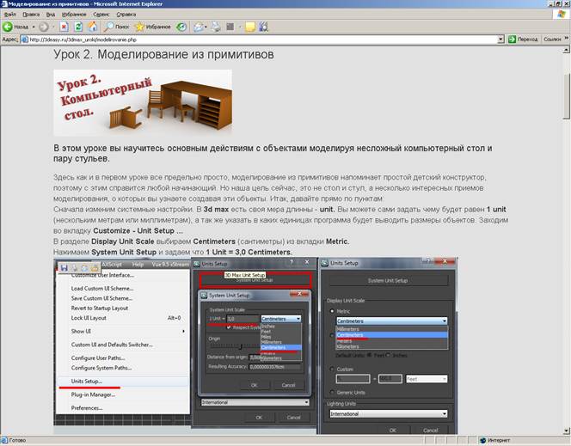Click the page icon in address bar
The height and width of the screenshot is (446, 571).
25,40
